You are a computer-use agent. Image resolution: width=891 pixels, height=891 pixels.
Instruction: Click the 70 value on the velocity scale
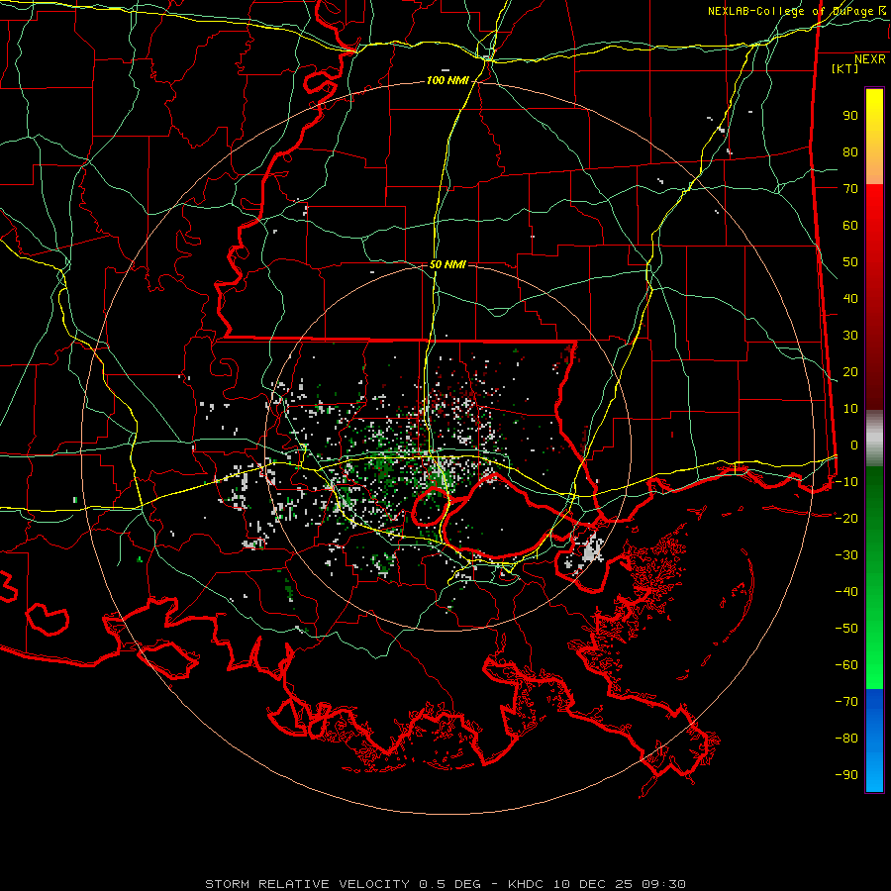tap(850, 189)
